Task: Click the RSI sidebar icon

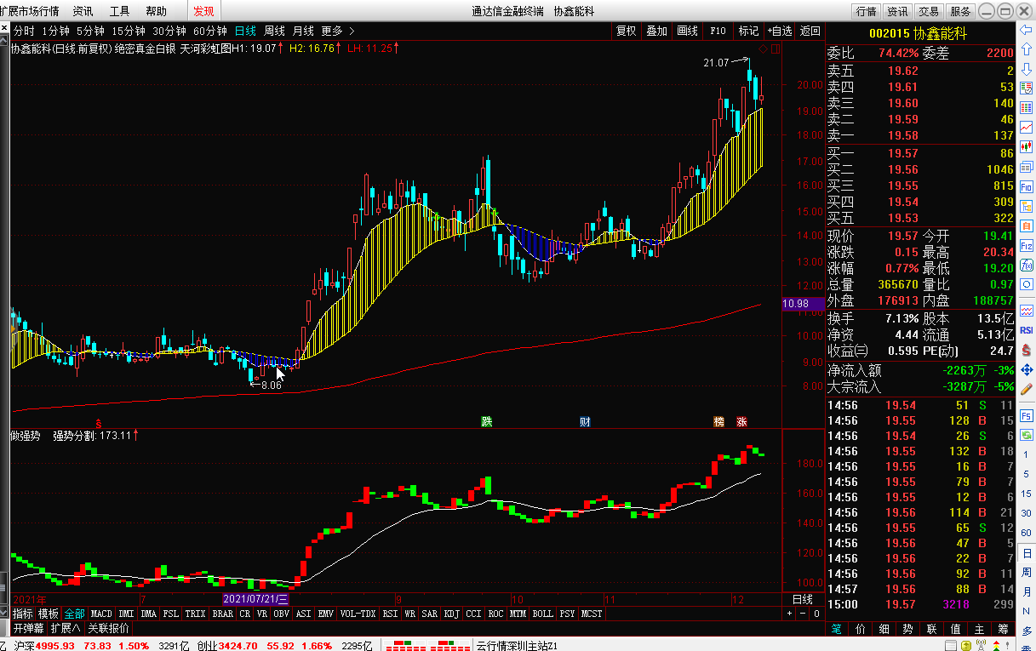Action: click(x=1027, y=330)
